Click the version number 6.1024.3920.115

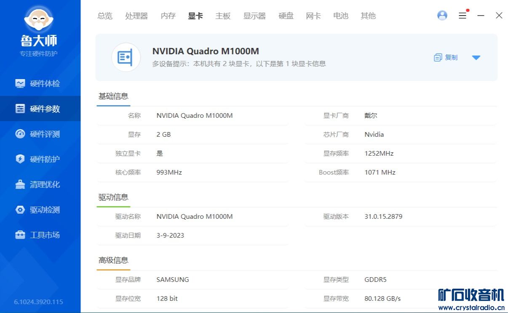coord(38,302)
